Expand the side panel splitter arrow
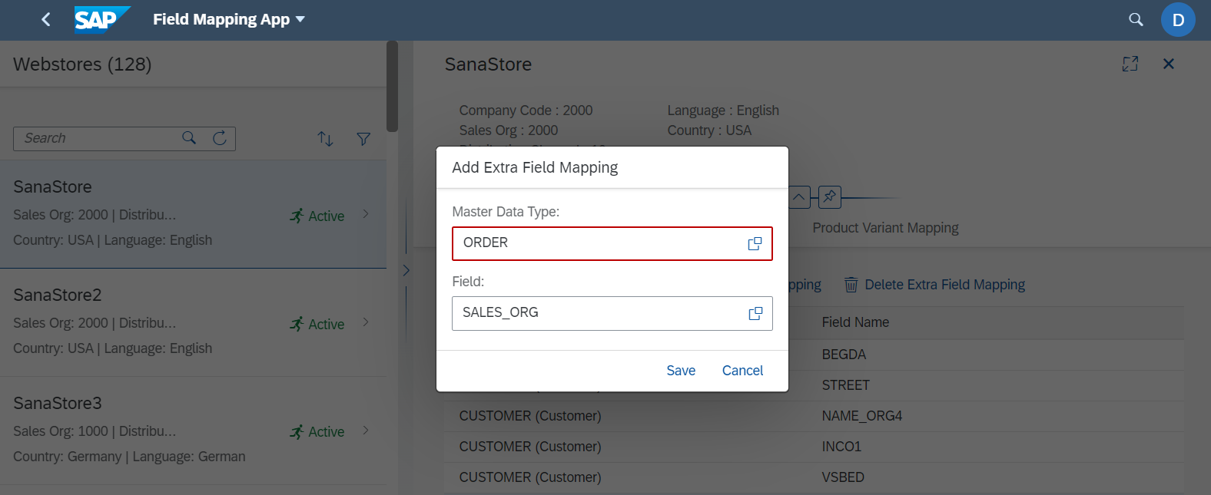This screenshot has width=1211, height=495. point(406,270)
